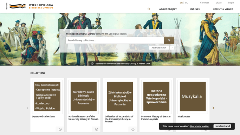The image size is (240, 135).
Task: Click Economic history of Greater Poland title
Action: pyautogui.click(x=156, y=118)
